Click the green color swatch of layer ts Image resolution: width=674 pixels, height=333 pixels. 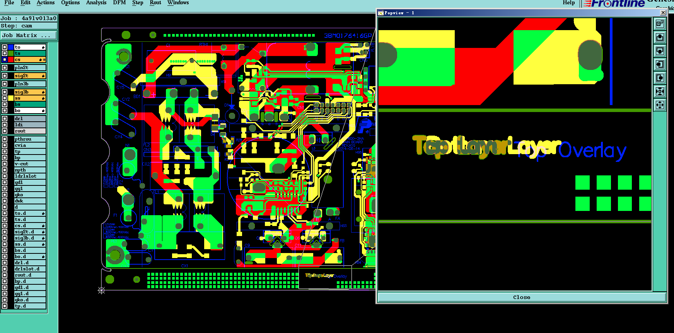(x=11, y=53)
